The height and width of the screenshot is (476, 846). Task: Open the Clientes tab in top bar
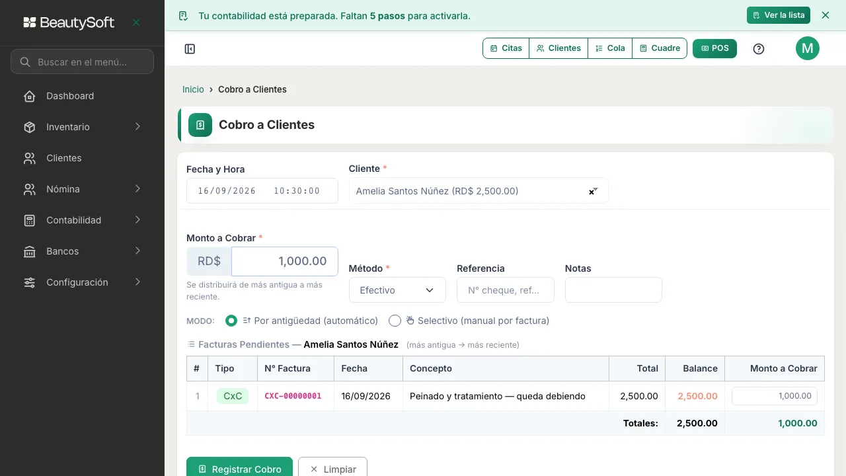(558, 48)
